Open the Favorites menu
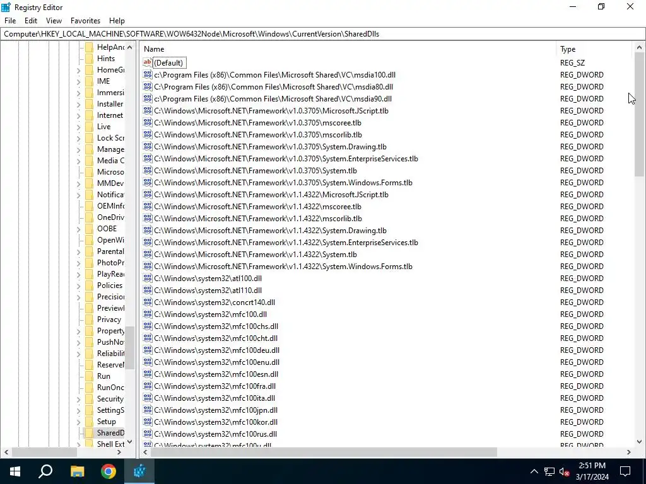This screenshot has height=484, width=646. tap(85, 21)
